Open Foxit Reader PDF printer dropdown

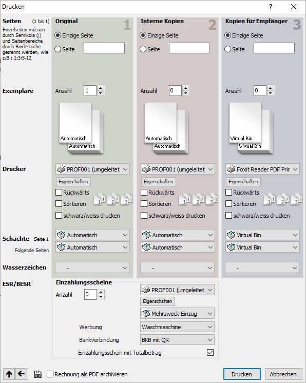click(262, 169)
